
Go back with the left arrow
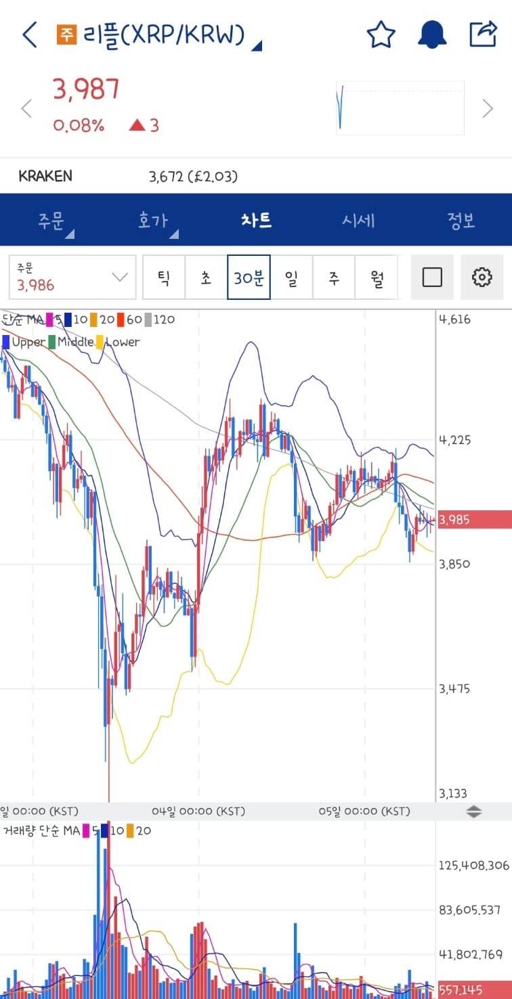[30, 35]
